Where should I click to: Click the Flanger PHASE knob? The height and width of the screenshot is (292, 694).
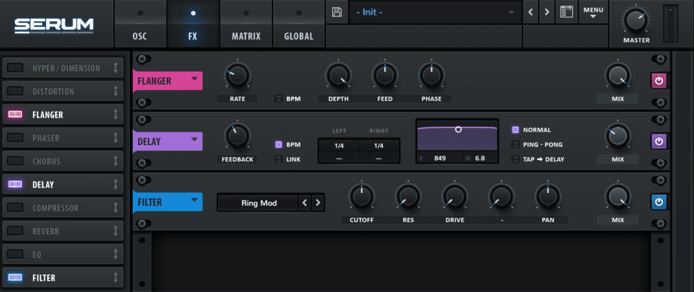pos(432,76)
